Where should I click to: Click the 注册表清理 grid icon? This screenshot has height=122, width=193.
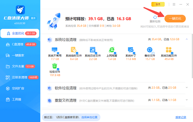pos(8,77)
